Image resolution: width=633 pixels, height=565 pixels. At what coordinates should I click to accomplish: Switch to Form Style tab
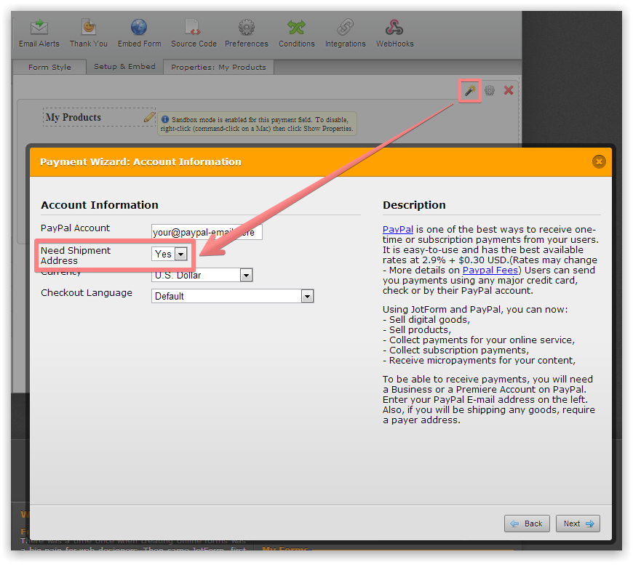pyautogui.click(x=49, y=67)
